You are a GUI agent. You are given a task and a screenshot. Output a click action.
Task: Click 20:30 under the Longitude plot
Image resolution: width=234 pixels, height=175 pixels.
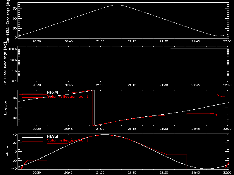[x=37, y=129]
